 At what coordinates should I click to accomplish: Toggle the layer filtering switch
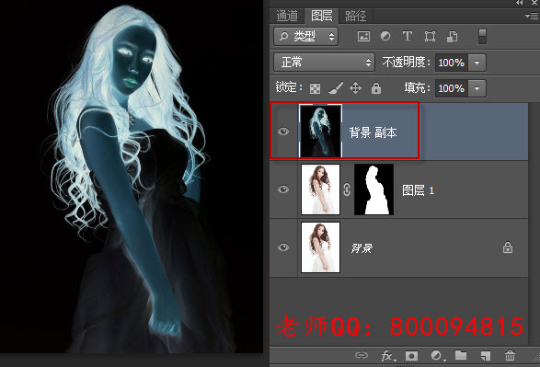click(x=482, y=36)
